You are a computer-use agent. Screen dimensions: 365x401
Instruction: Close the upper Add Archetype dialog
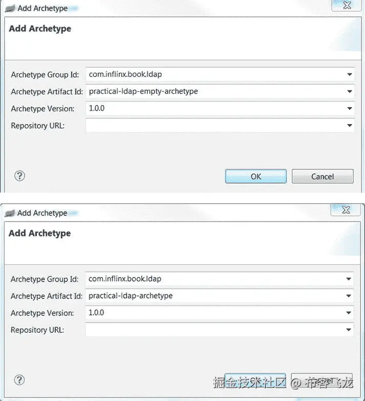tap(347, 5)
